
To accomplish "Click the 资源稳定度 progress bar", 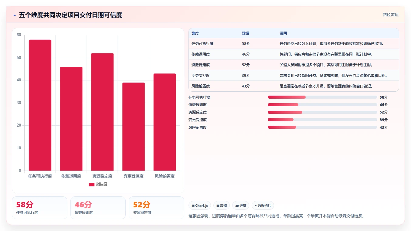I will (x=322, y=112).
